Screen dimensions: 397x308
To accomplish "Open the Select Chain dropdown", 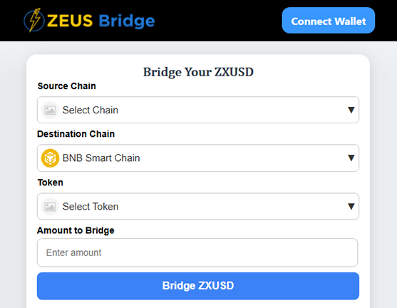I will pyautogui.click(x=198, y=110).
